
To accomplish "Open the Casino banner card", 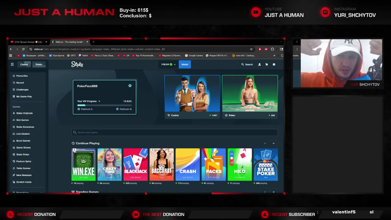I will (192, 97).
